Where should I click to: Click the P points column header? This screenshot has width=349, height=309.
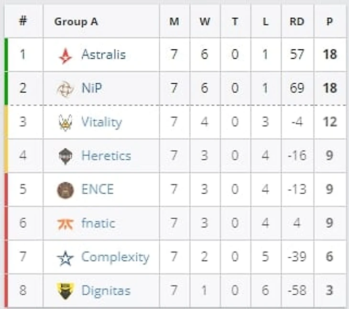[330, 22]
